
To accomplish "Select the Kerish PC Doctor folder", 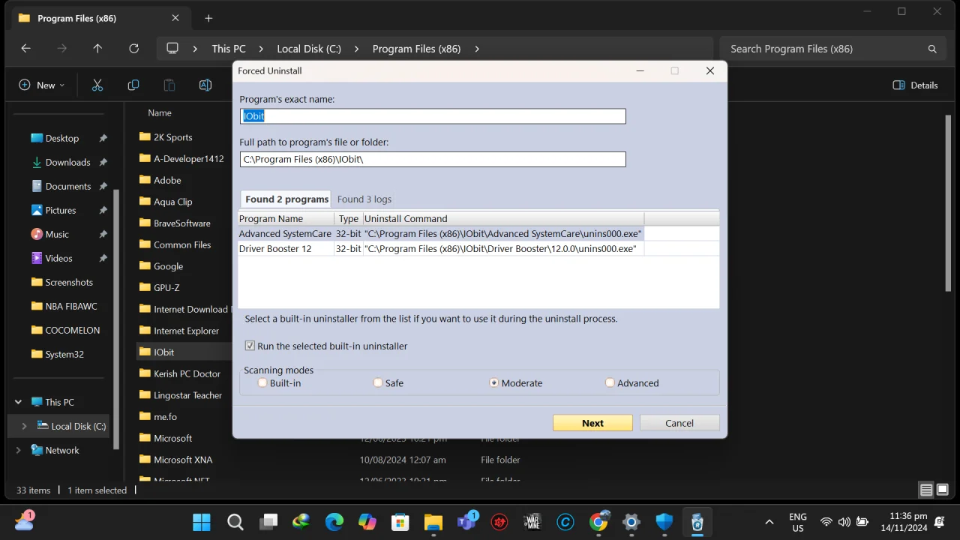I will [187, 373].
